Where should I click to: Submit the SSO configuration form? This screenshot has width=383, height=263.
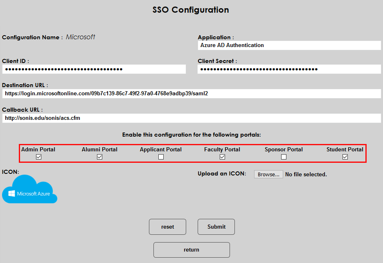point(216,227)
